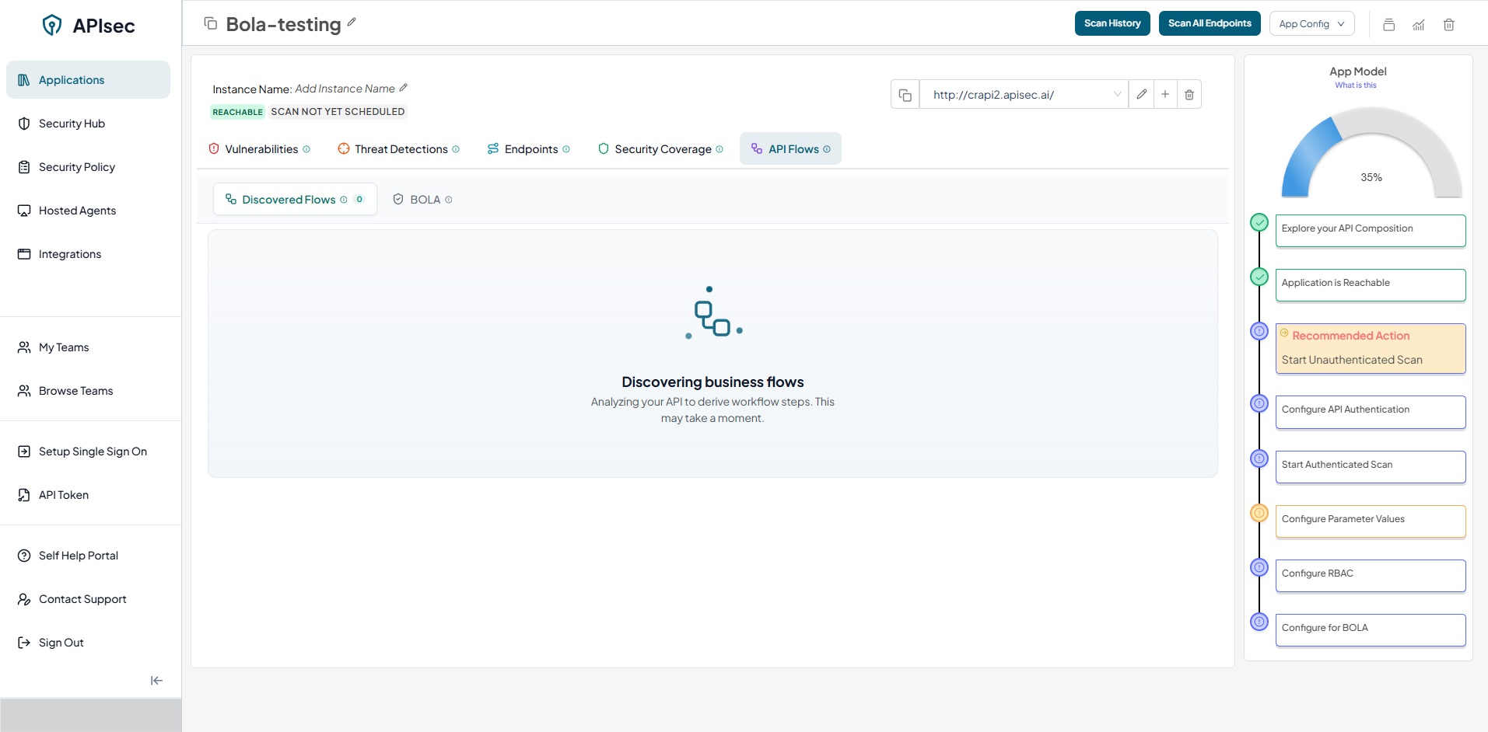Open the analytics chart icon in header
This screenshot has height=732, width=1488.
[x=1419, y=25]
